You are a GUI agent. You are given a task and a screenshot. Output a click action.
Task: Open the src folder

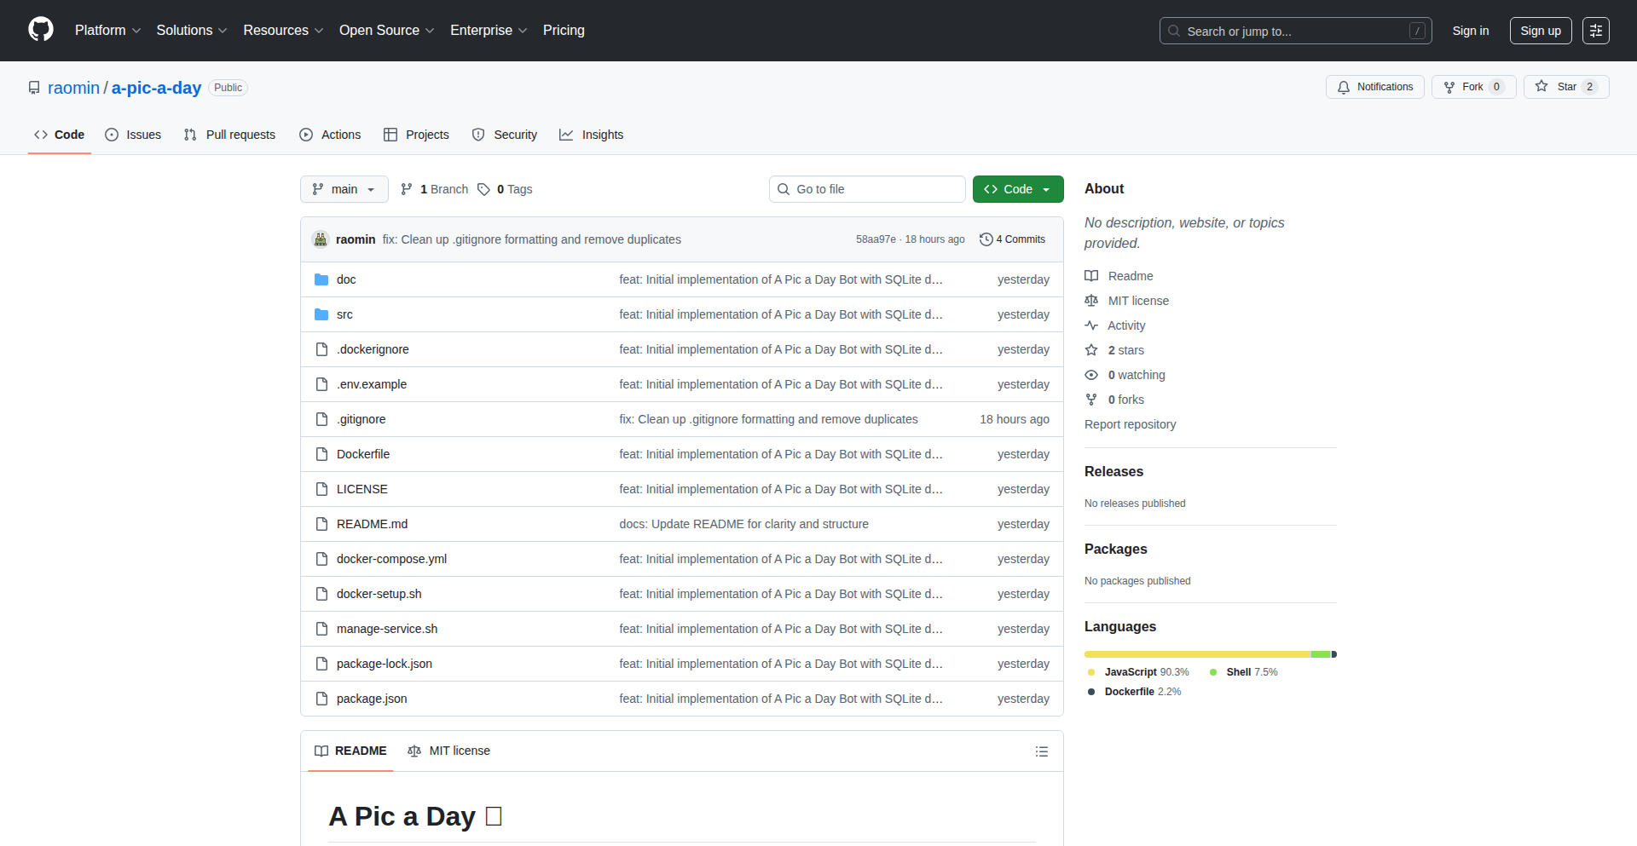[344, 314]
